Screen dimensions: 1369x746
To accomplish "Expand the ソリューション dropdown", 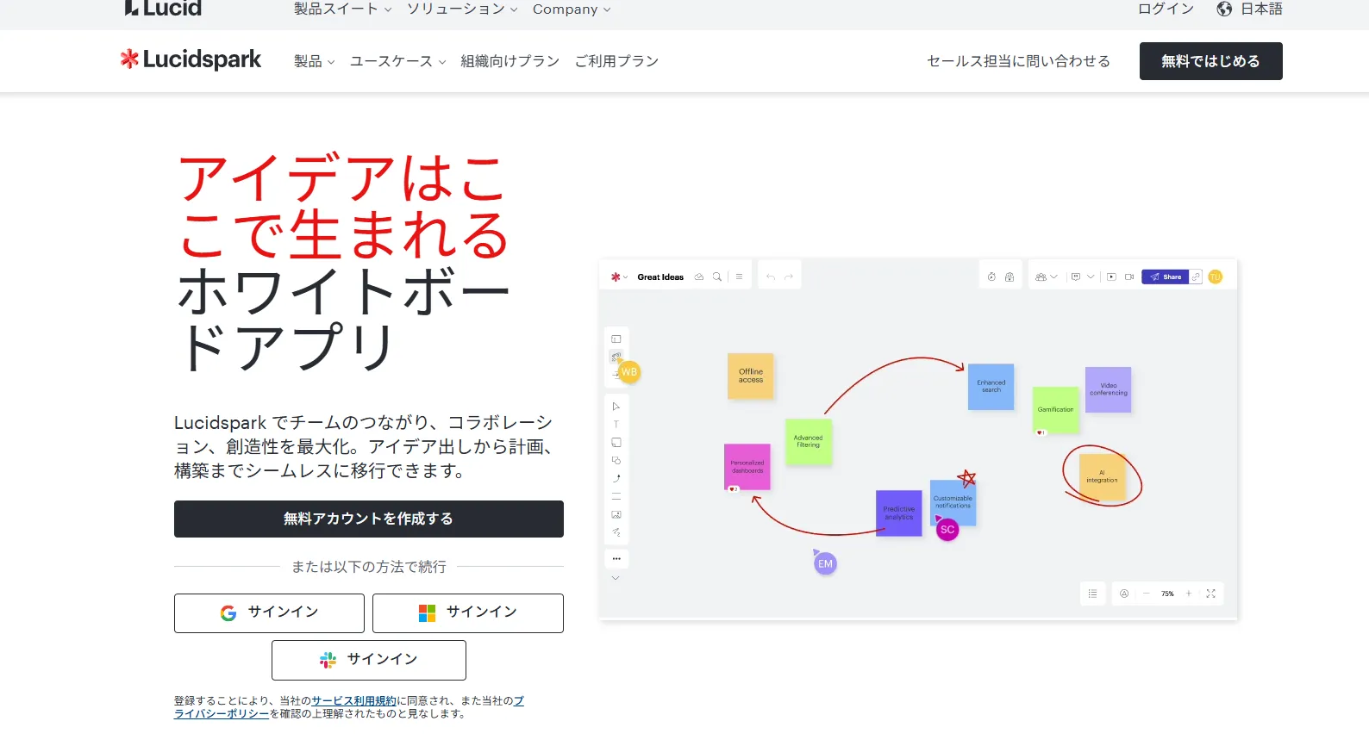I will [462, 9].
